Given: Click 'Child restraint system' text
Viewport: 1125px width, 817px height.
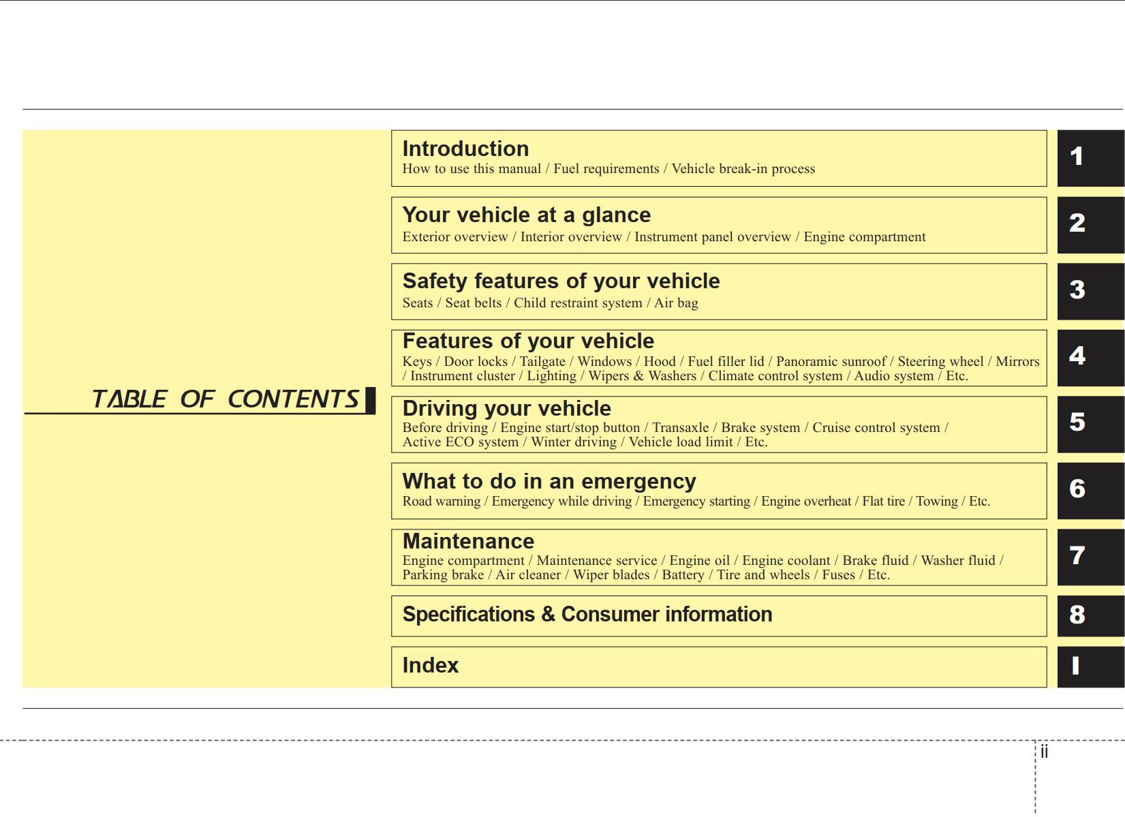Looking at the screenshot, I should click(x=578, y=303).
